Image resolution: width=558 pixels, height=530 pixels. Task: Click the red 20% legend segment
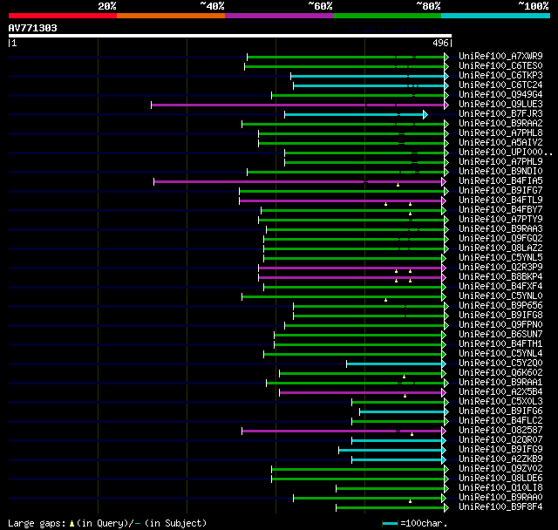63,16
